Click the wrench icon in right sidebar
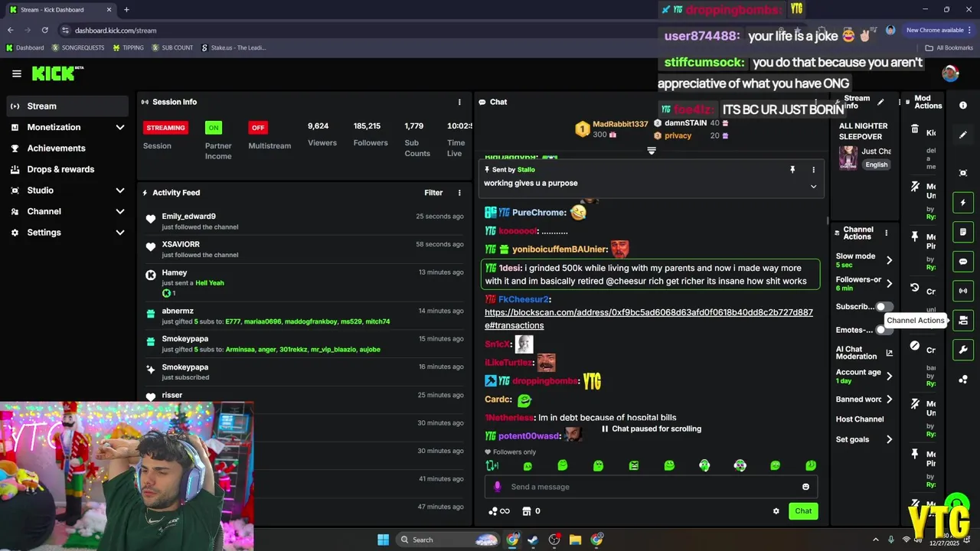Viewport: 980px width, 551px height. click(963, 350)
